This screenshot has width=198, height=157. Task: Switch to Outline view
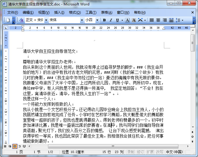(x=20, y=146)
